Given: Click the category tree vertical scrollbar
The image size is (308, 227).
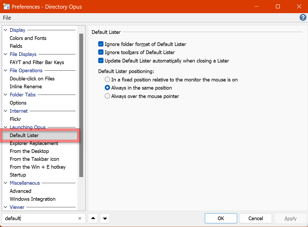Looking at the screenshot, I should pos(81,105).
